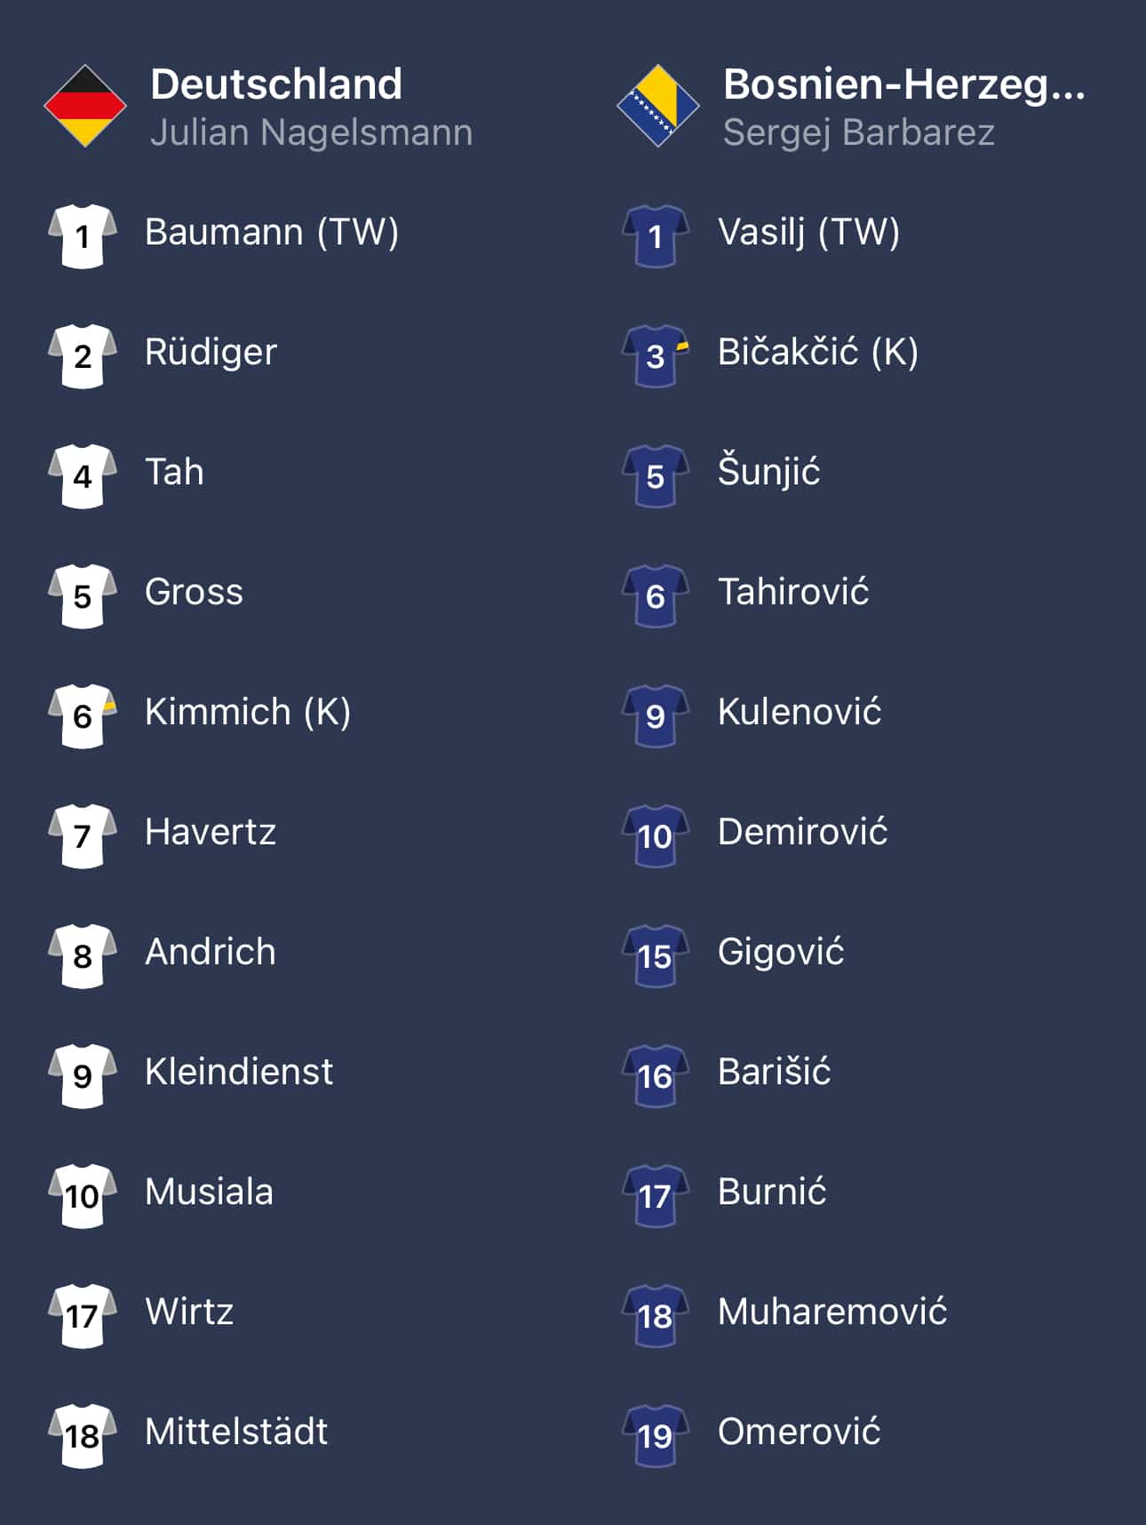Select player Rüdiger in Germany lineup
The width and height of the screenshot is (1146, 1525).
point(211,352)
